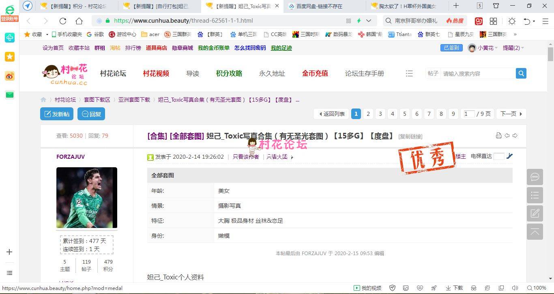Open the list floating side button
Screen dimensions: 554x294
[535, 195]
